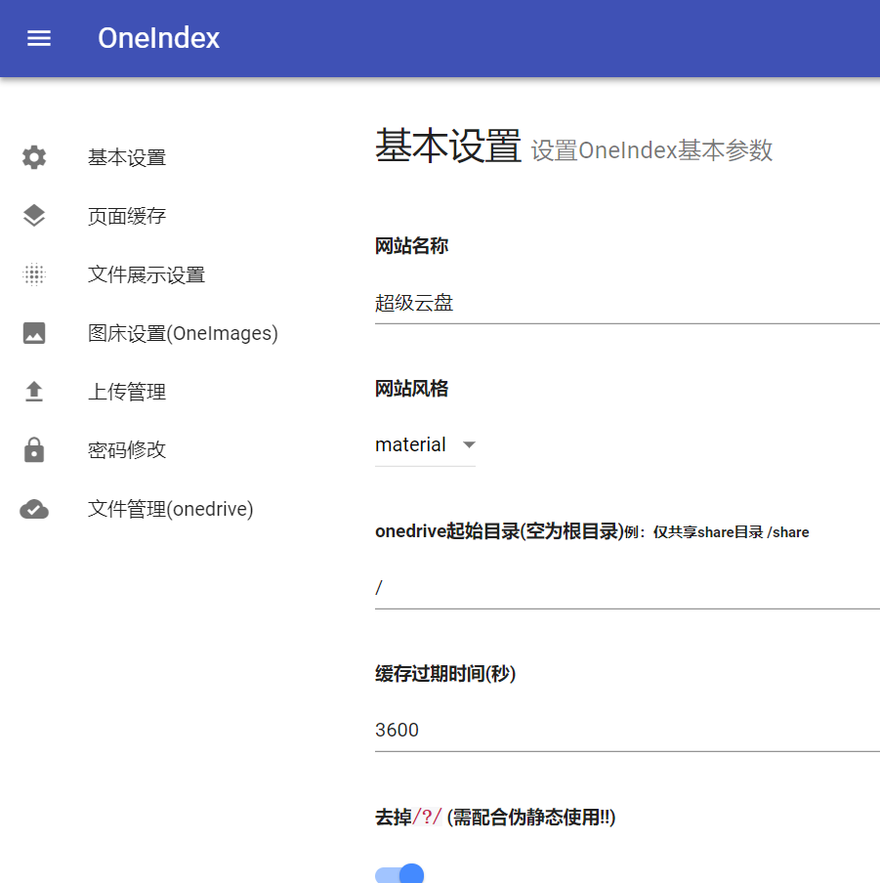Click the layers icon beside 页面缓存
Screen dimensions: 880x883
(34, 216)
